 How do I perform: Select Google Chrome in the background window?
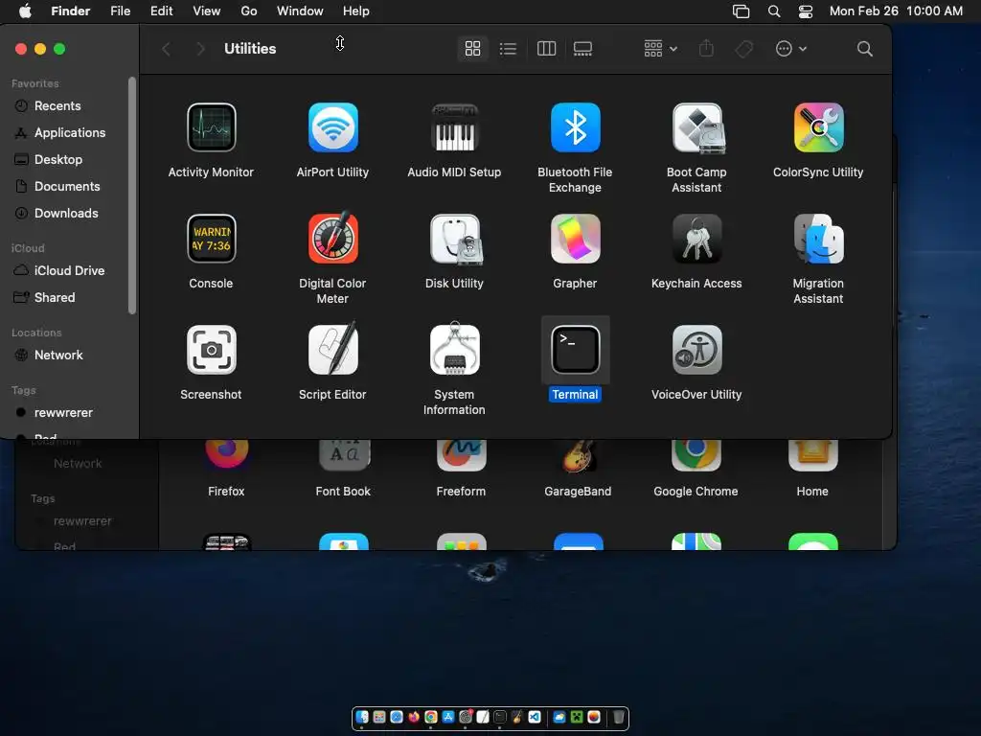tap(696, 455)
